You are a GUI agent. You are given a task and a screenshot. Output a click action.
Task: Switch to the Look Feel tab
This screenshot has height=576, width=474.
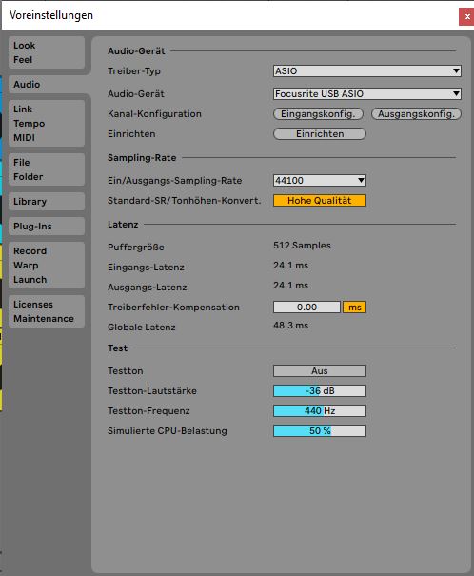47,52
